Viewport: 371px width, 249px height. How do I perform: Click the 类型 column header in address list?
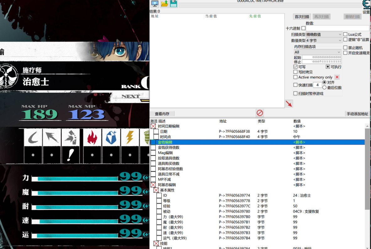point(261,121)
